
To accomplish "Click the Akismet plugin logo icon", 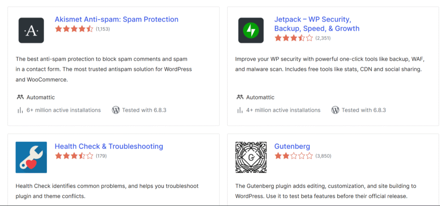I will pyautogui.click(x=31, y=30).
